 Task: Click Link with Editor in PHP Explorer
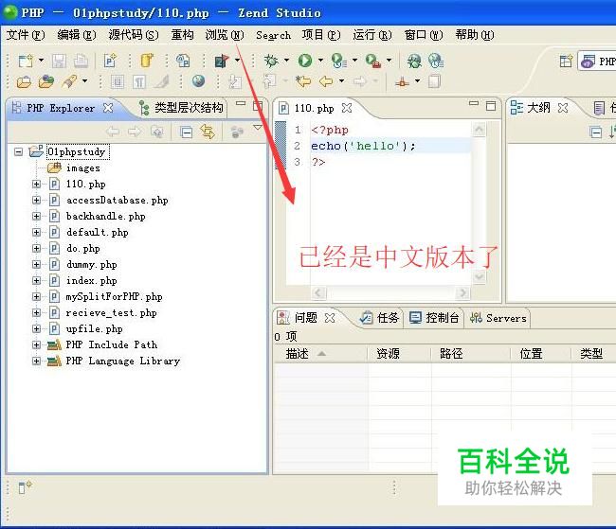[x=208, y=132]
